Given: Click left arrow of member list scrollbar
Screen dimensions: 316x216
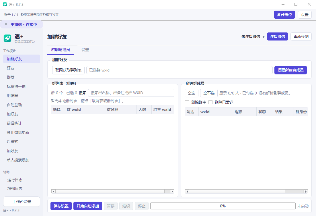Looking at the screenshot, I should pos(187,191).
